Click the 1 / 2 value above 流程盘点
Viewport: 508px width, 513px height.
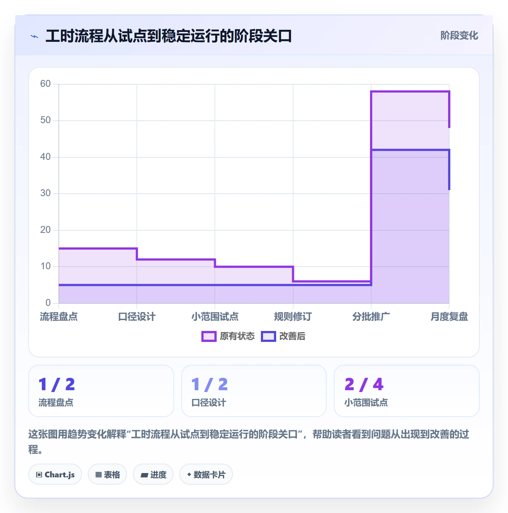click(x=57, y=384)
